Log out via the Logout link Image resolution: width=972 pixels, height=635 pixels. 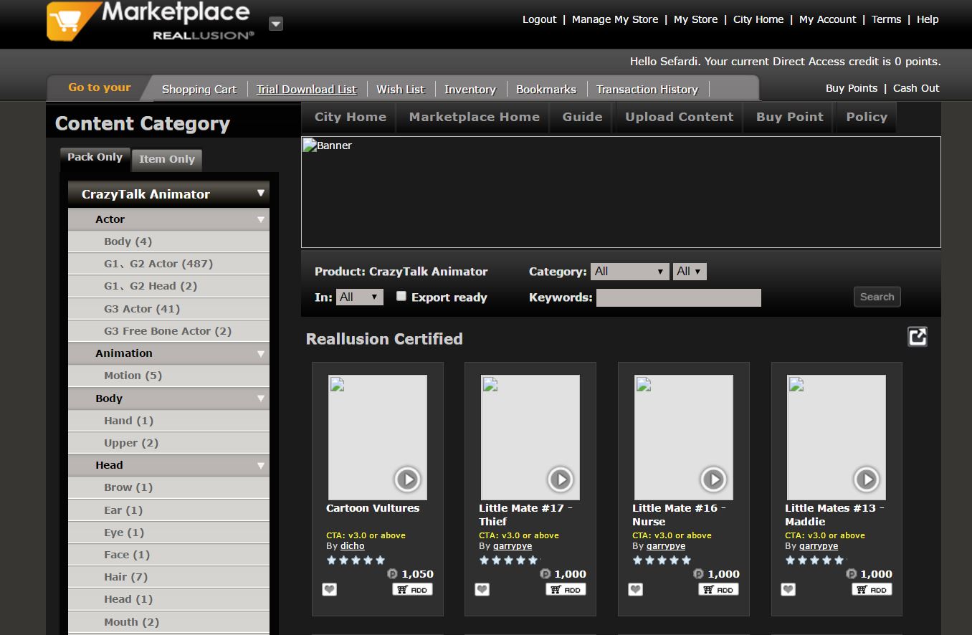(x=539, y=19)
